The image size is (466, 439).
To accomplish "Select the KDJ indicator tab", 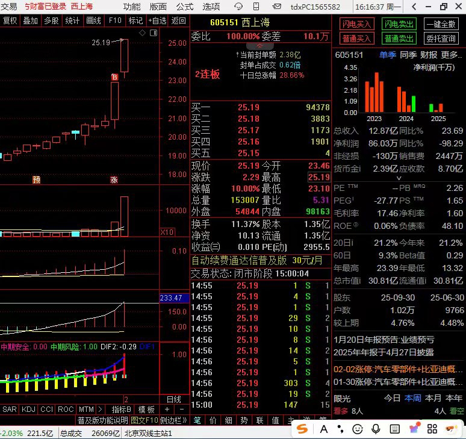I will pyautogui.click(x=28, y=409).
